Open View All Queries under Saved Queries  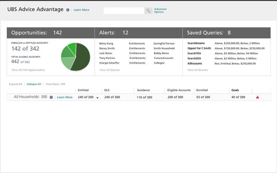pos(198,70)
